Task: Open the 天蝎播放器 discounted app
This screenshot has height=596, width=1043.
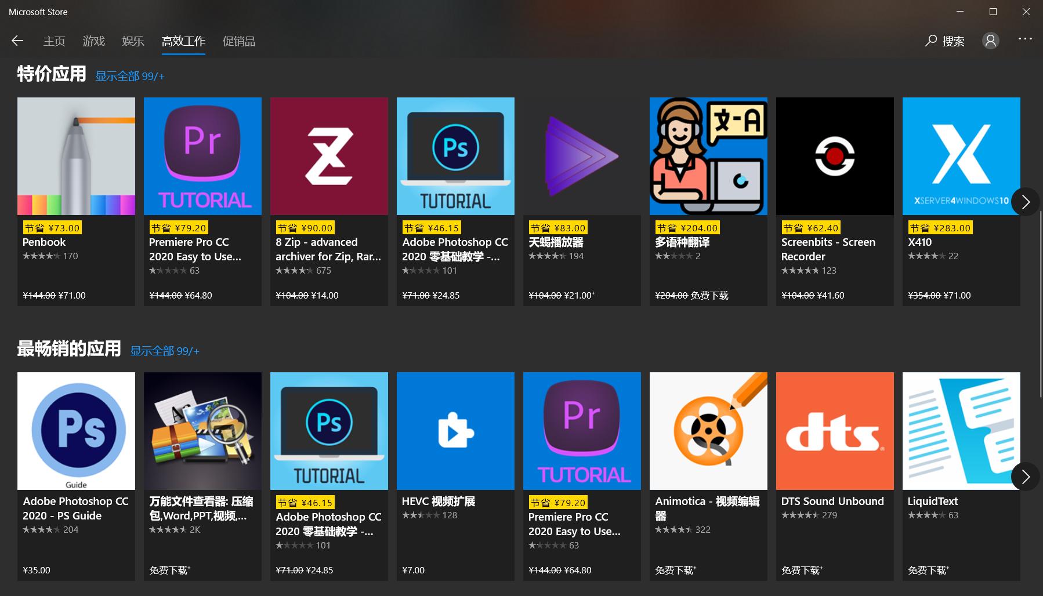Action: coord(582,156)
